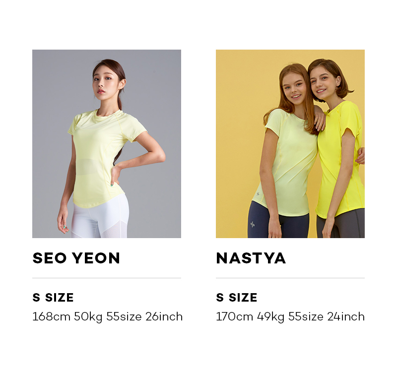Select the 24inch waist measurement
The width and height of the screenshot is (397, 377).
coord(346,316)
